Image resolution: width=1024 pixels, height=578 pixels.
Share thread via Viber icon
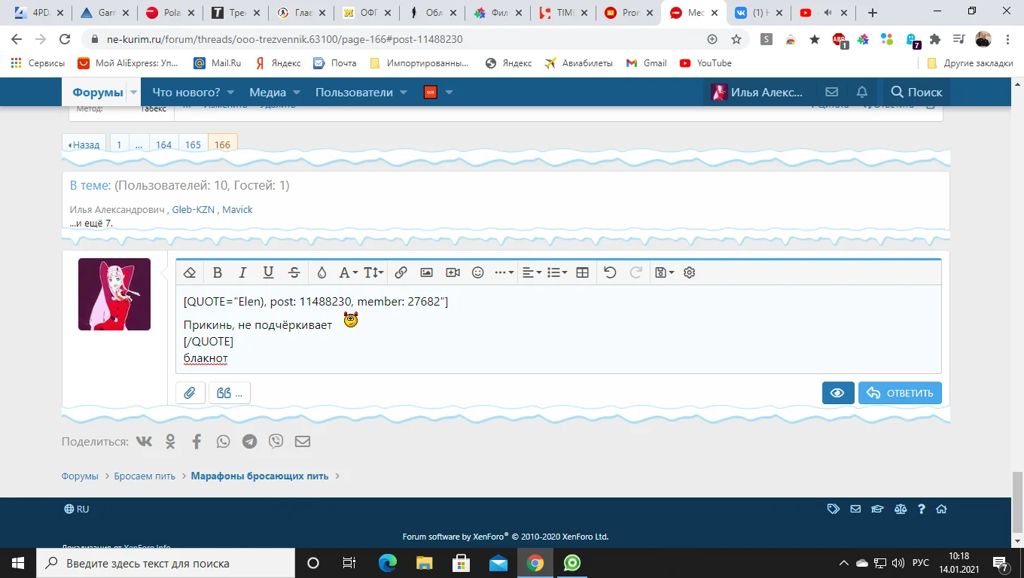pyautogui.click(x=276, y=442)
